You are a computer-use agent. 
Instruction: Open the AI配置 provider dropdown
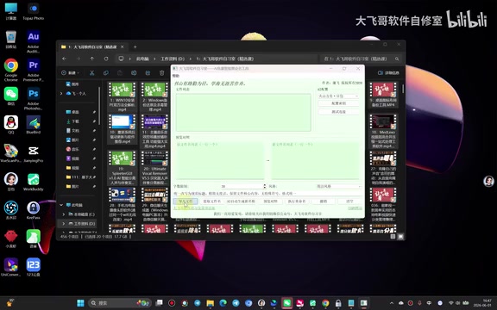338,96
